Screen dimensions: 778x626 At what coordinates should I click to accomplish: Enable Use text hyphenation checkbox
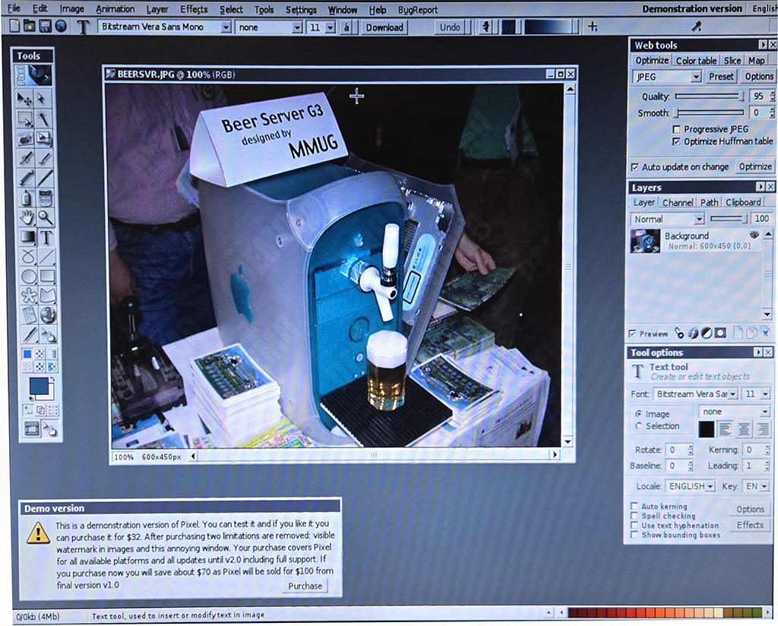[x=634, y=525]
